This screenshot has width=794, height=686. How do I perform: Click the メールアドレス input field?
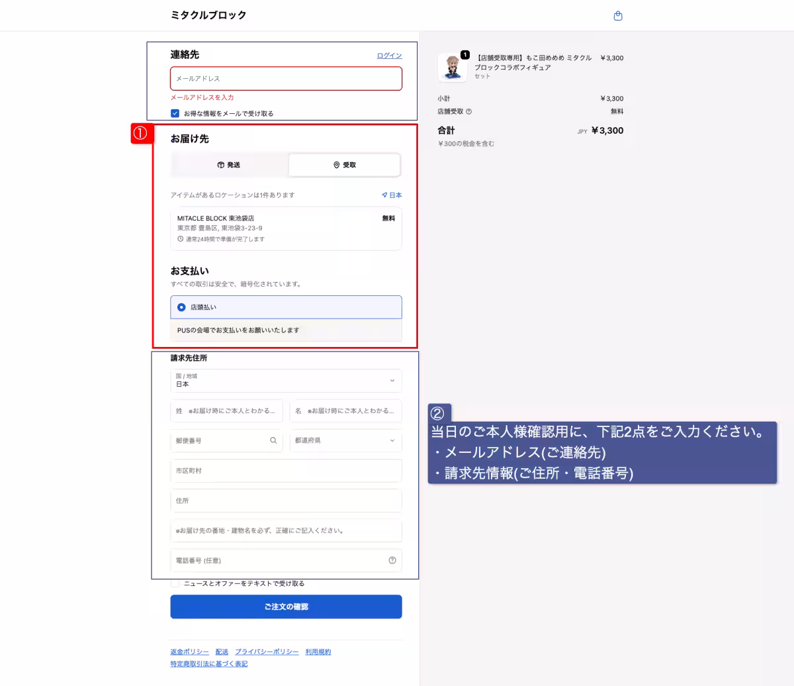click(286, 78)
